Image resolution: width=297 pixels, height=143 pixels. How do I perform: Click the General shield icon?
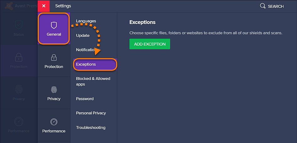(54, 25)
